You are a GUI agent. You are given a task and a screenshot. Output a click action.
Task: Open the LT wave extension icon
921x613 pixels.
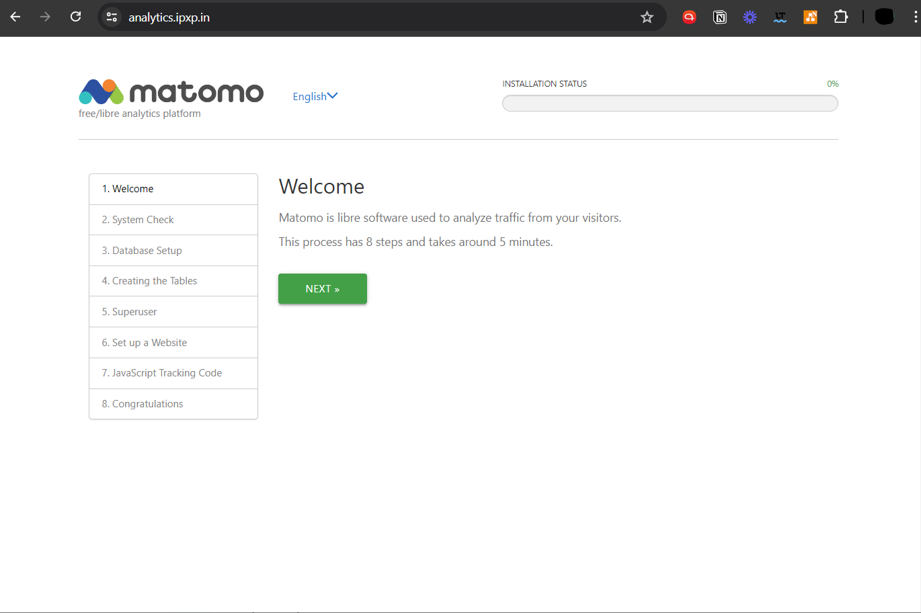(x=780, y=17)
